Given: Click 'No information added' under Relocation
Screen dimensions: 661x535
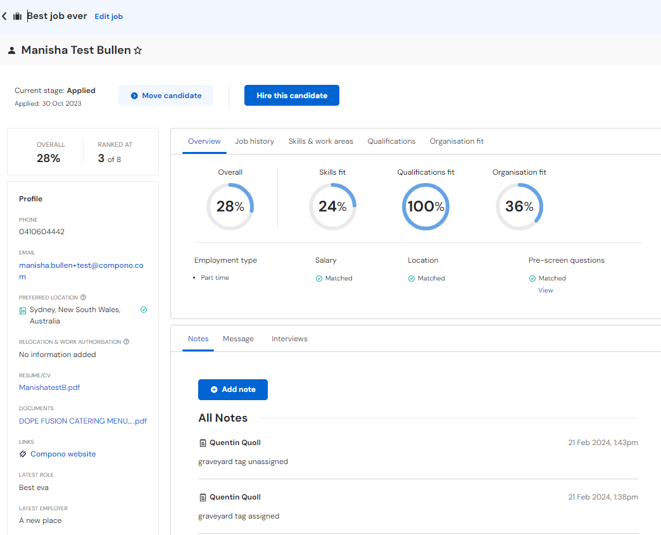Looking at the screenshot, I should click(x=58, y=355).
